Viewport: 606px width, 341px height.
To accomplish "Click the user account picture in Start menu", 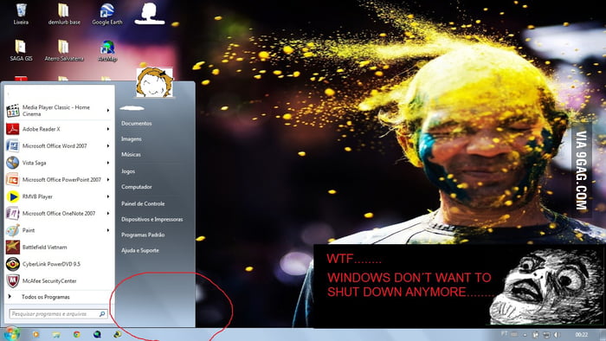I will click(x=155, y=82).
